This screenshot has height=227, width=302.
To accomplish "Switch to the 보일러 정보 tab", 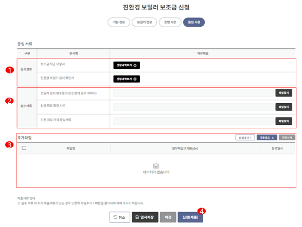I will [145, 22].
